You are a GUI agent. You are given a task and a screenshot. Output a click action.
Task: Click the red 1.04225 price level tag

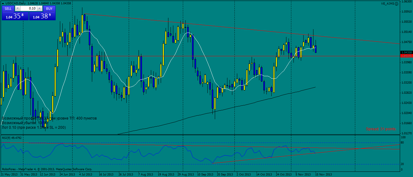406,56
